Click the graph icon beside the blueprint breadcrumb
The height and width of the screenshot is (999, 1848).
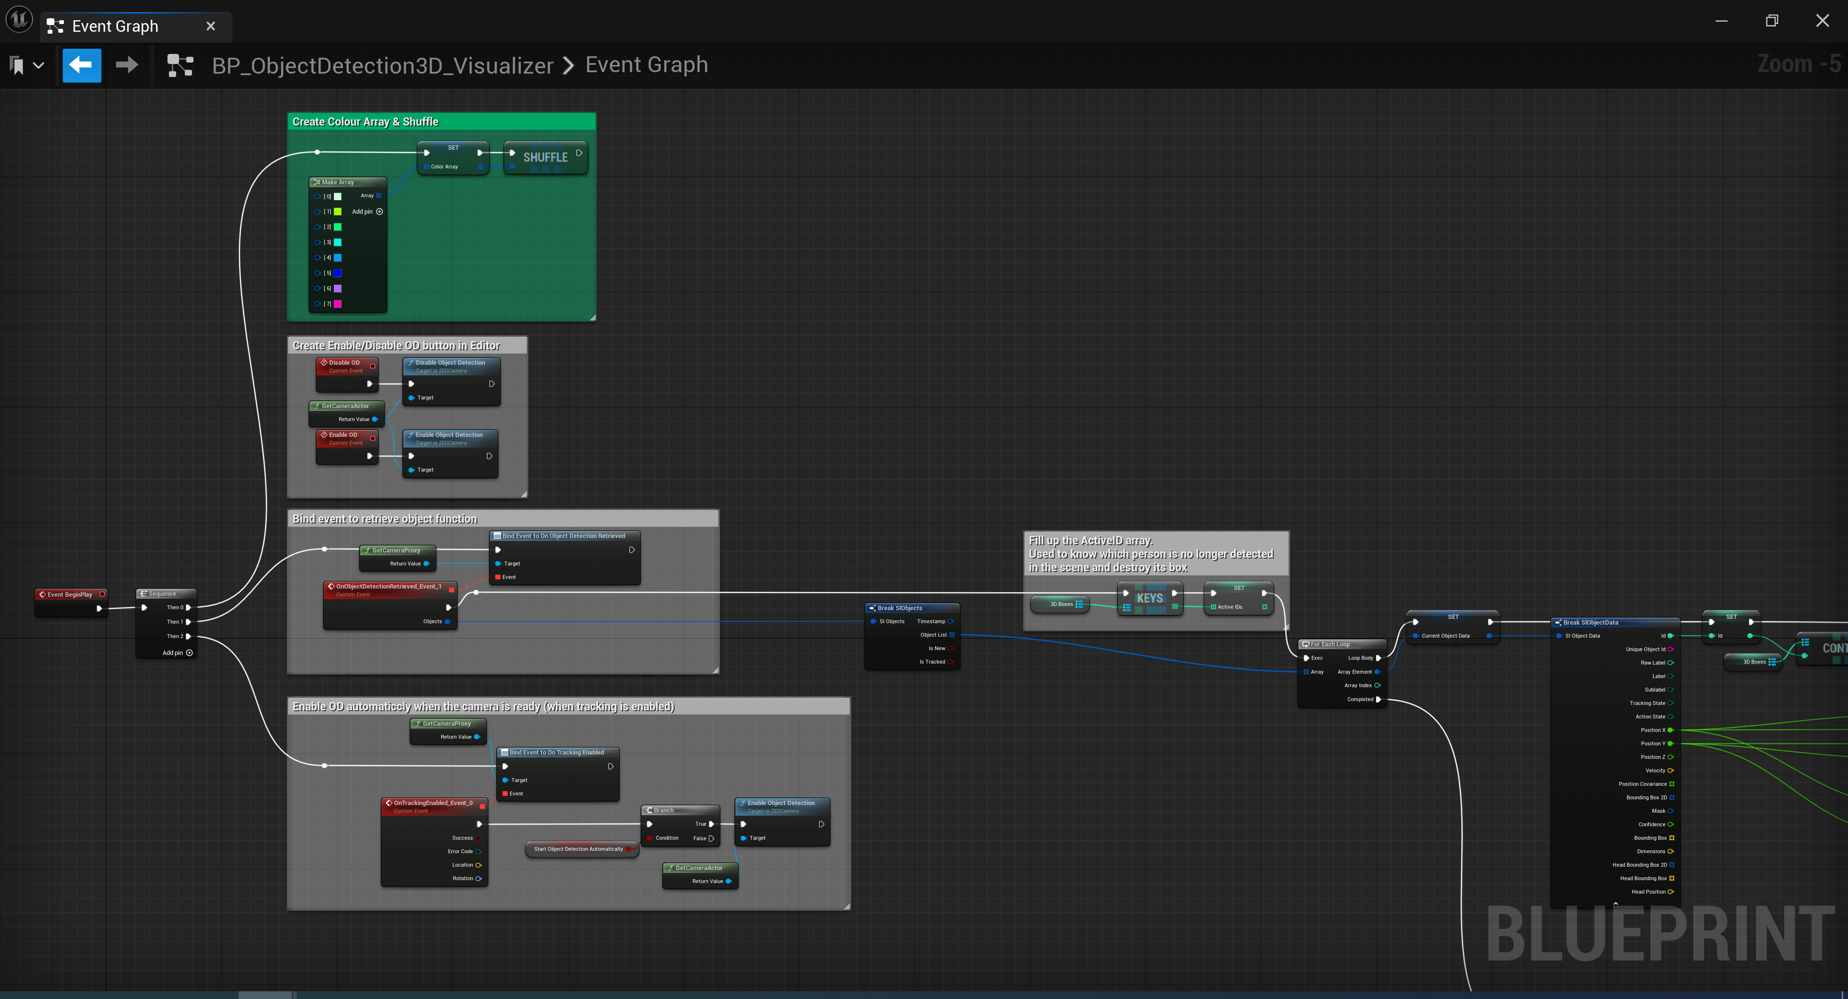pyautogui.click(x=180, y=65)
